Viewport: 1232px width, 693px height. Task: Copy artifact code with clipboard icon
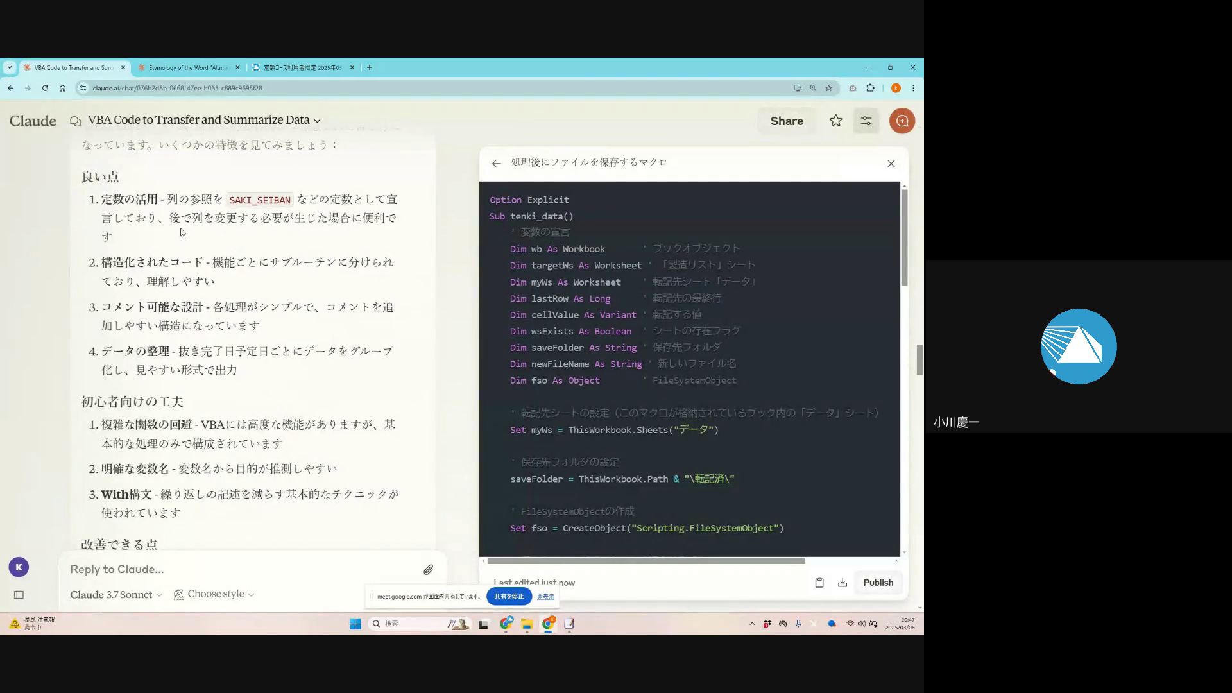click(x=819, y=583)
